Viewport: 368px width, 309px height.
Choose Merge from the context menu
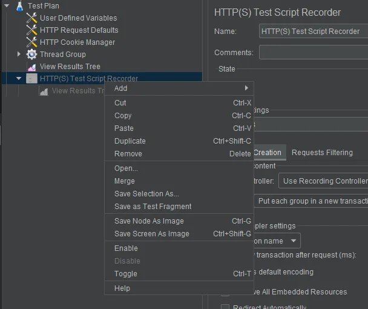179,181
